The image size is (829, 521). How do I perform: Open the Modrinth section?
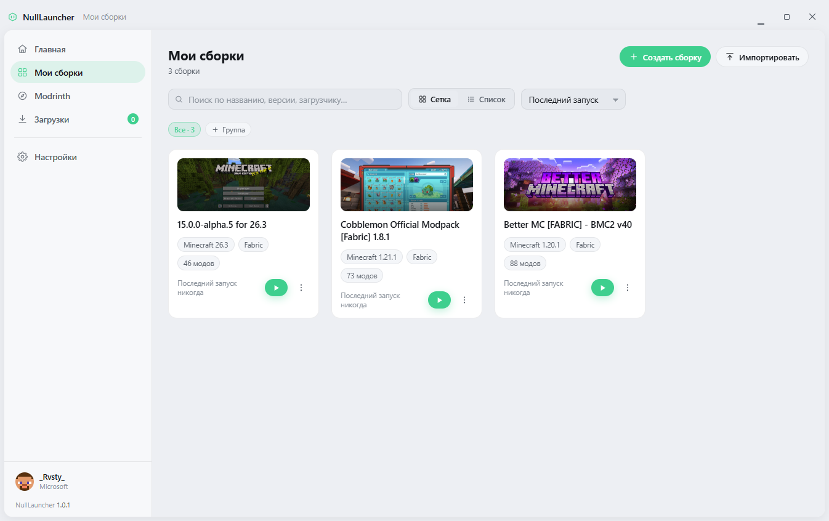[78, 96]
